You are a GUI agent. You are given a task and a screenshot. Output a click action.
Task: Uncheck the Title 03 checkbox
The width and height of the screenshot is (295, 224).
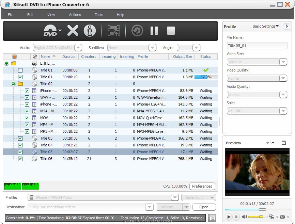tap(20, 138)
